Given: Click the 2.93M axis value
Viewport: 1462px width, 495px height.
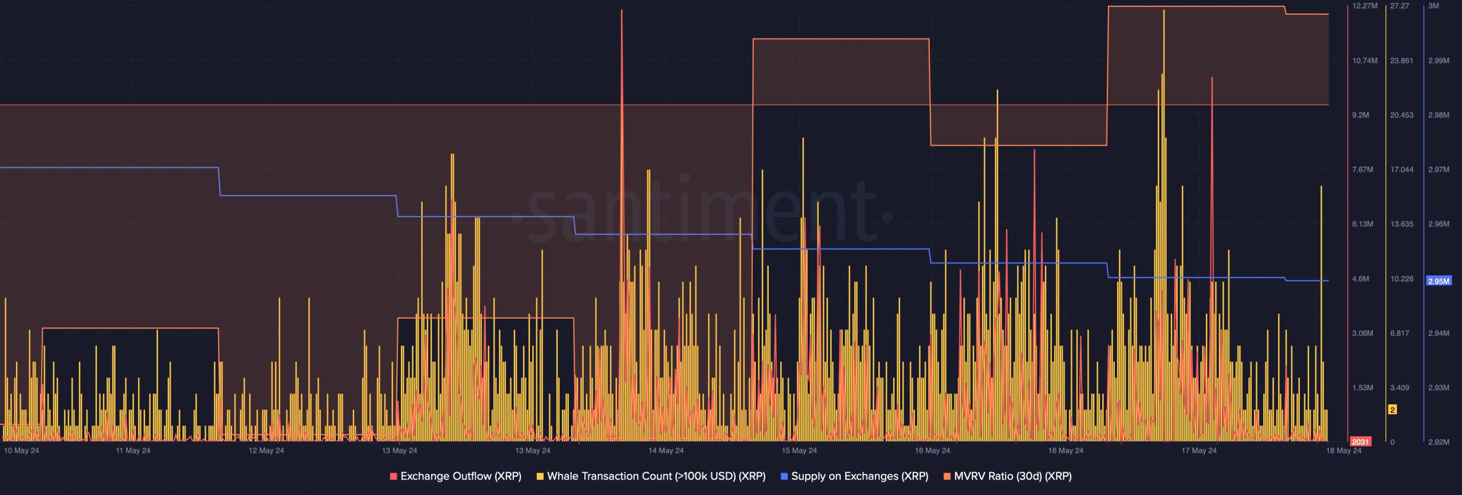Looking at the screenshot, I should (x=1439, y=388).
